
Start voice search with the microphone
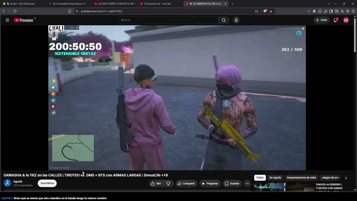pyautogui.click(x=236, y=20)
